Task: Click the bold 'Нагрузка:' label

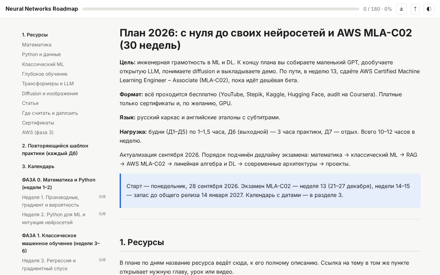Action: click(x=133, y=132)
